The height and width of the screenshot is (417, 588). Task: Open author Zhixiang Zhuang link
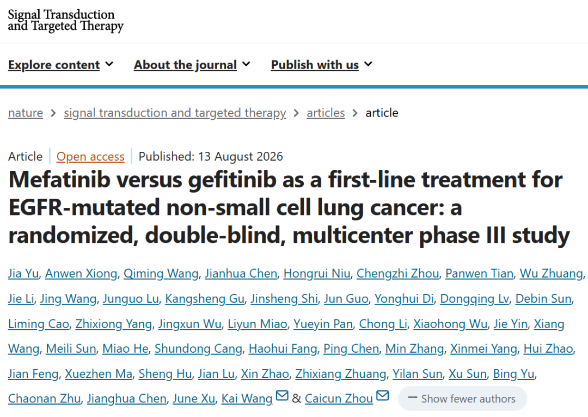(340, 373)
